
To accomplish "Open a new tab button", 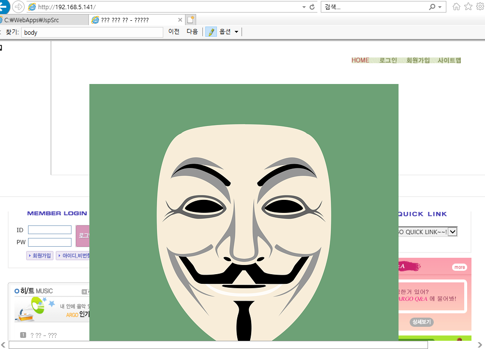I will (190, 20).
